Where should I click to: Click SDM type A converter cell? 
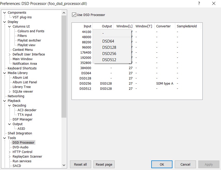(x=164, y=84)
